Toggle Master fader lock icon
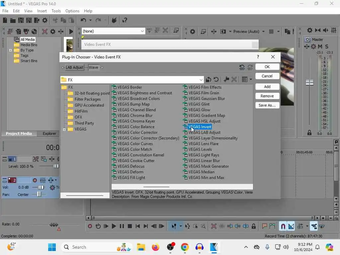The image size is (340, 255). coord(309,133)
